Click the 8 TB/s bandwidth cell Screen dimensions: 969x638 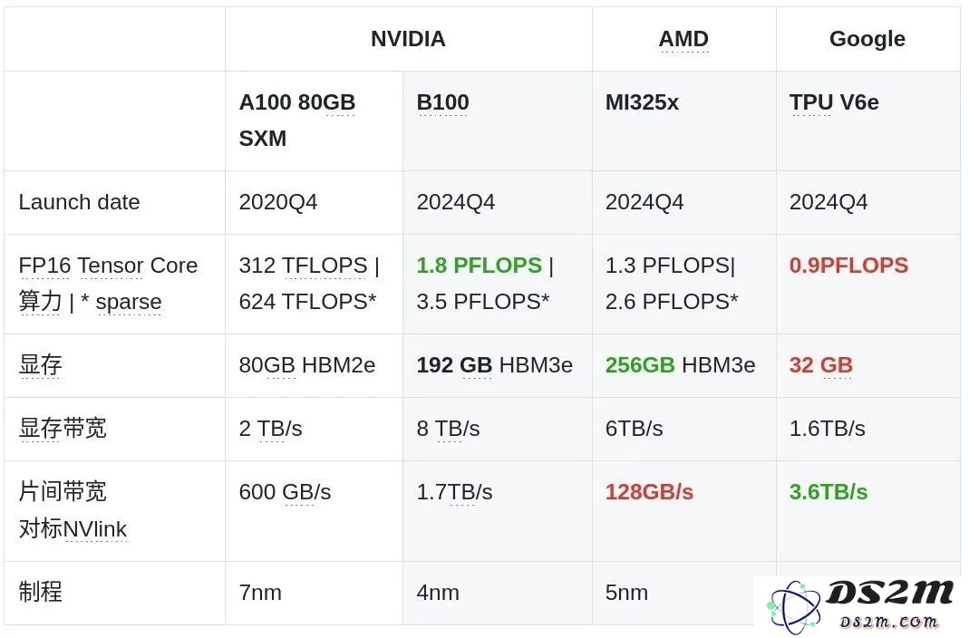tap(448, 429)
